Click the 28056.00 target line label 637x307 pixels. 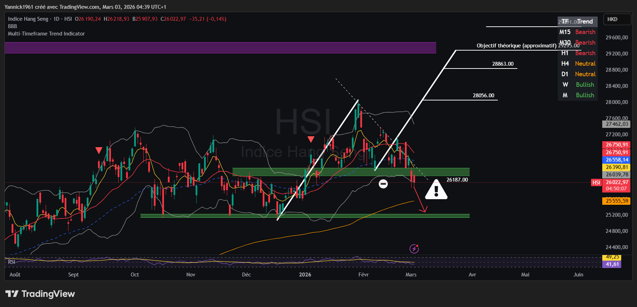pos(484,96)
